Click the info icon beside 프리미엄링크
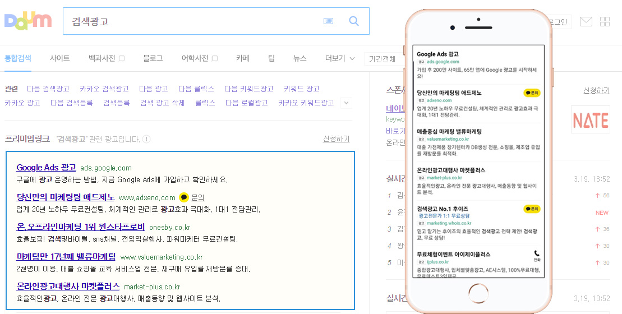Image resolution: width=622 pixels, height=314 pixels. pos(146,138)
